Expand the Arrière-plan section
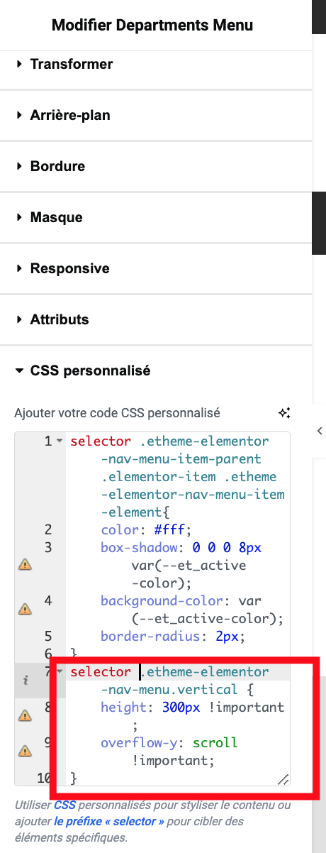 (156, 115)
